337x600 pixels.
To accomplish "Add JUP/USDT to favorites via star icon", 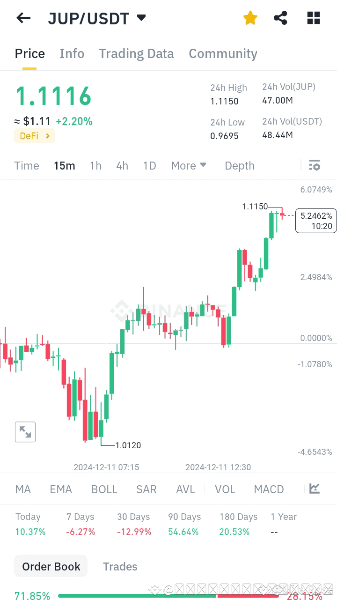I will [250, 18].
